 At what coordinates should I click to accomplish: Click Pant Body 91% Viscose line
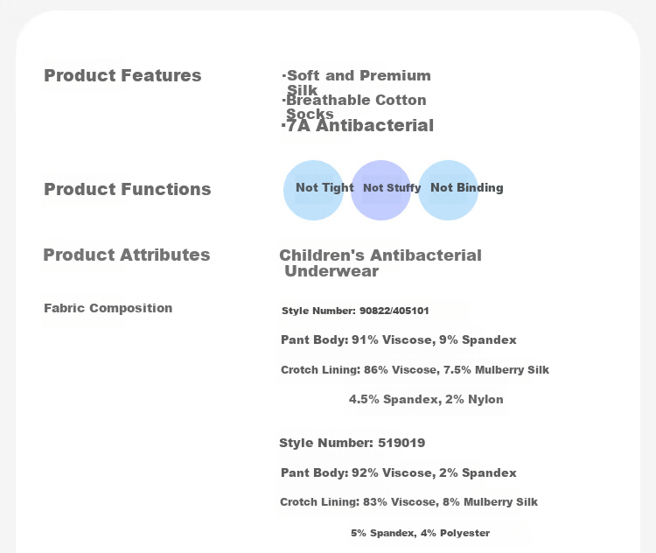tap(398, 339)
